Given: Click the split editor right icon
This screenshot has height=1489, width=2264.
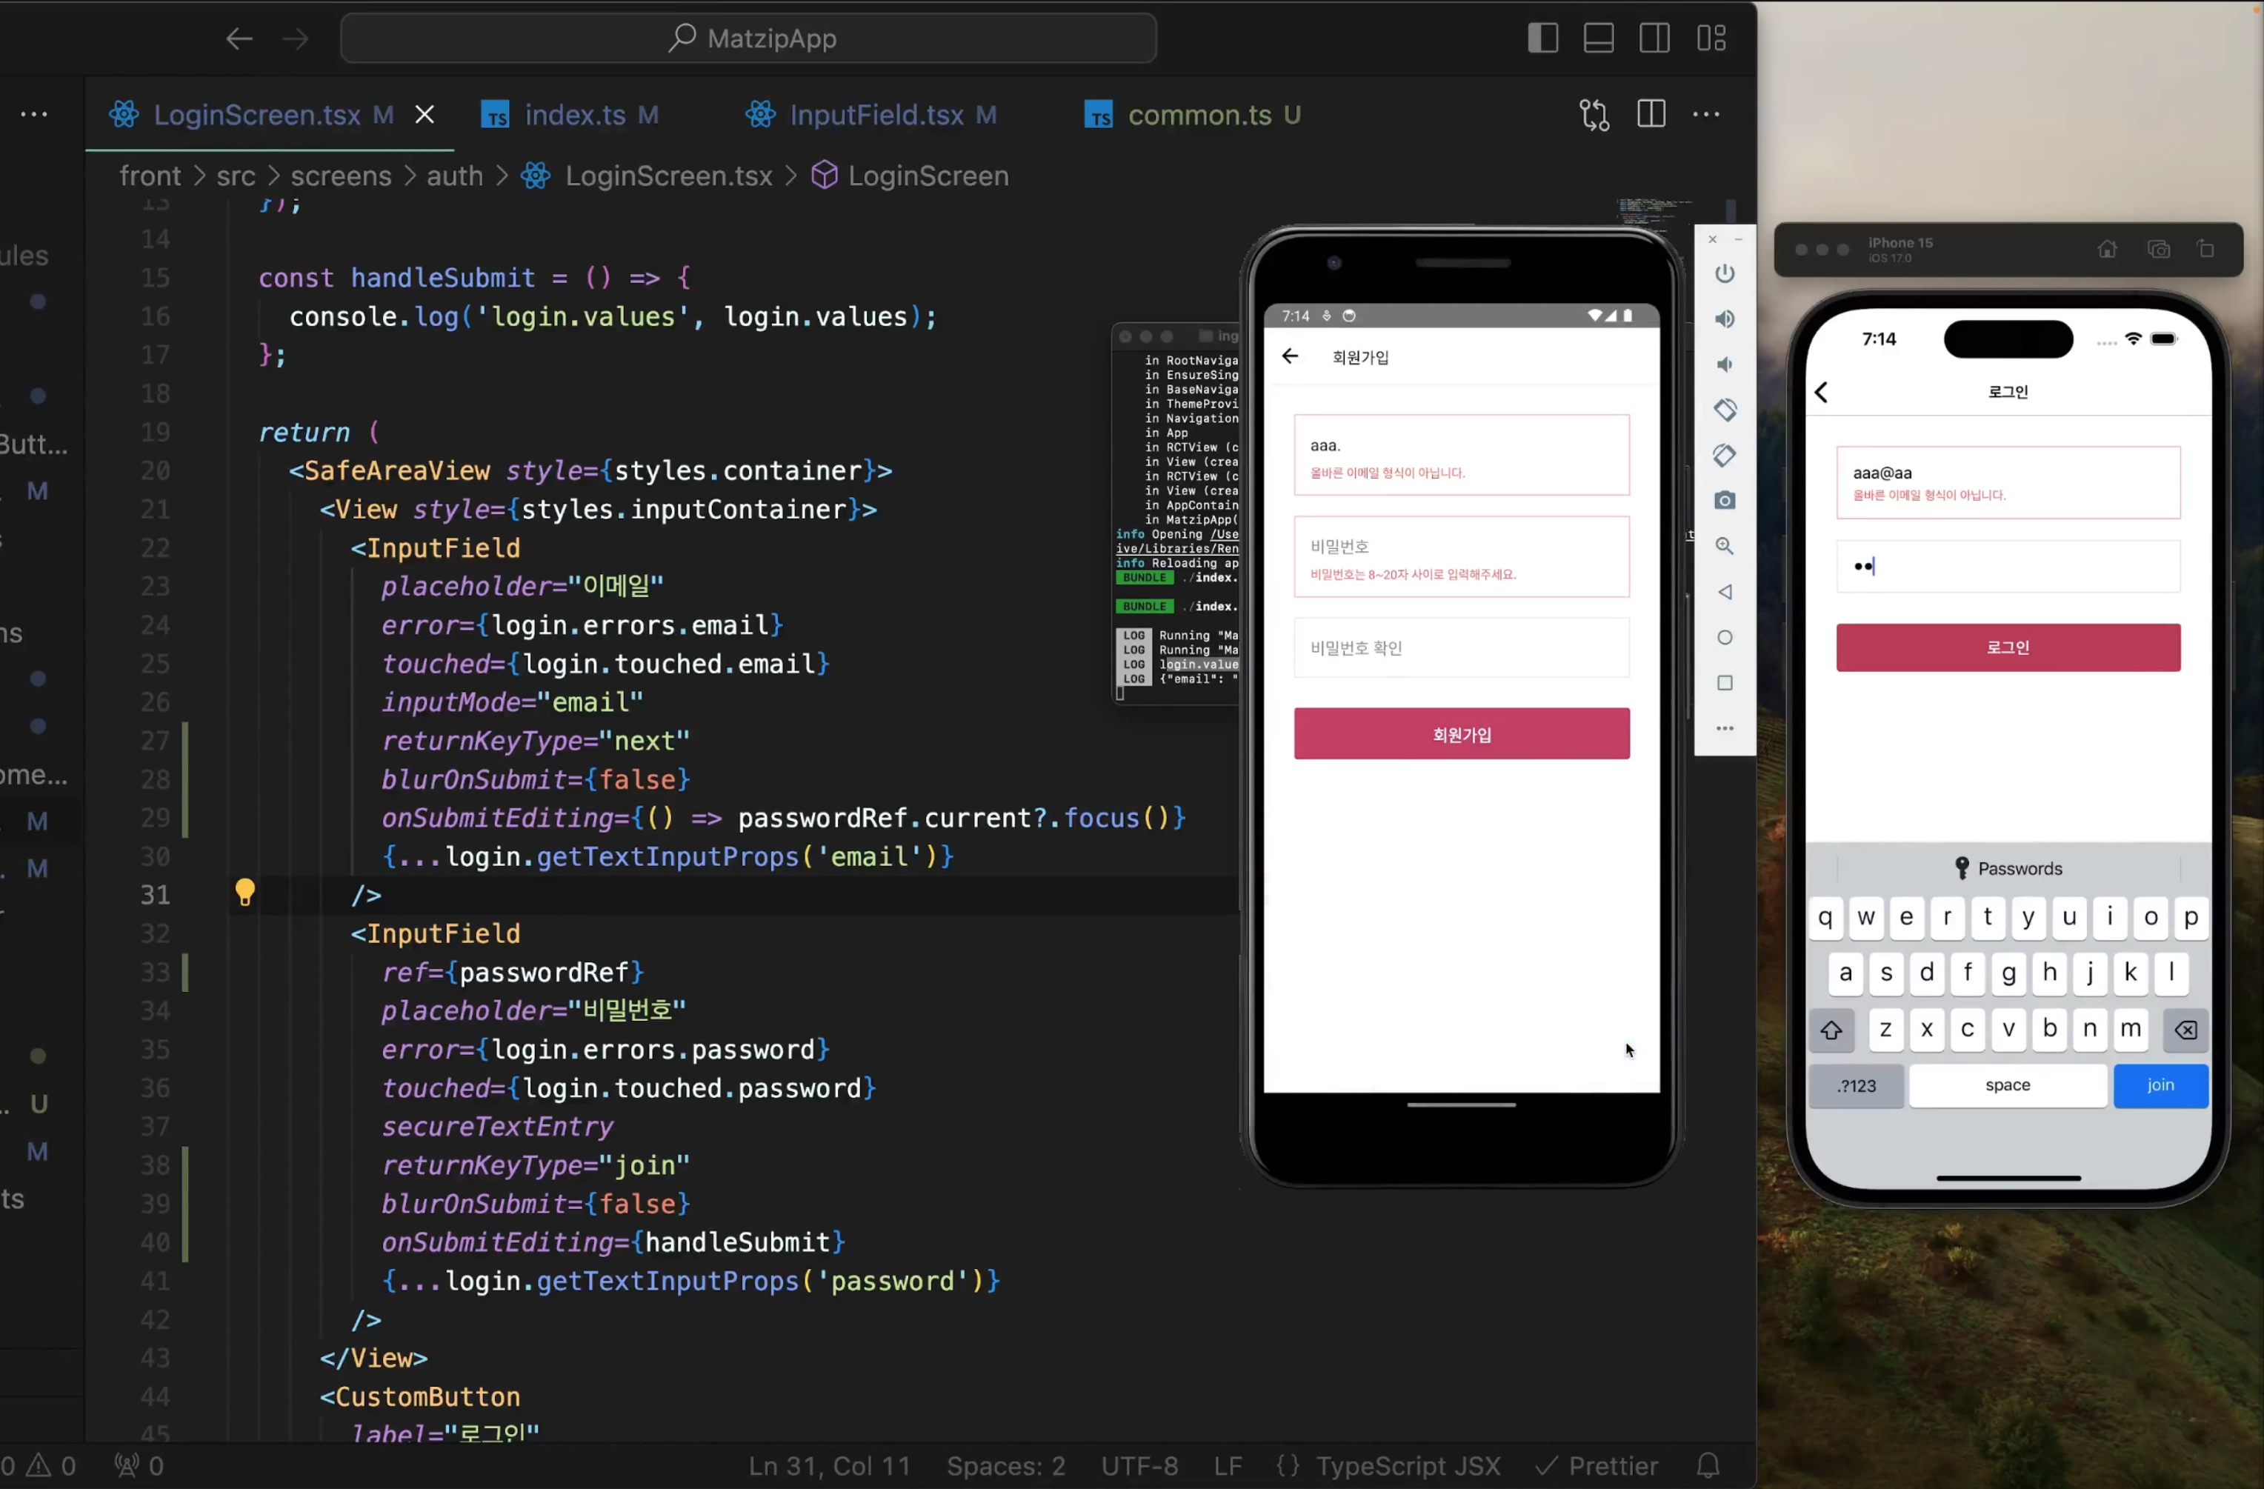Looking at the screenshot, I should click(x=1651, y=114).
